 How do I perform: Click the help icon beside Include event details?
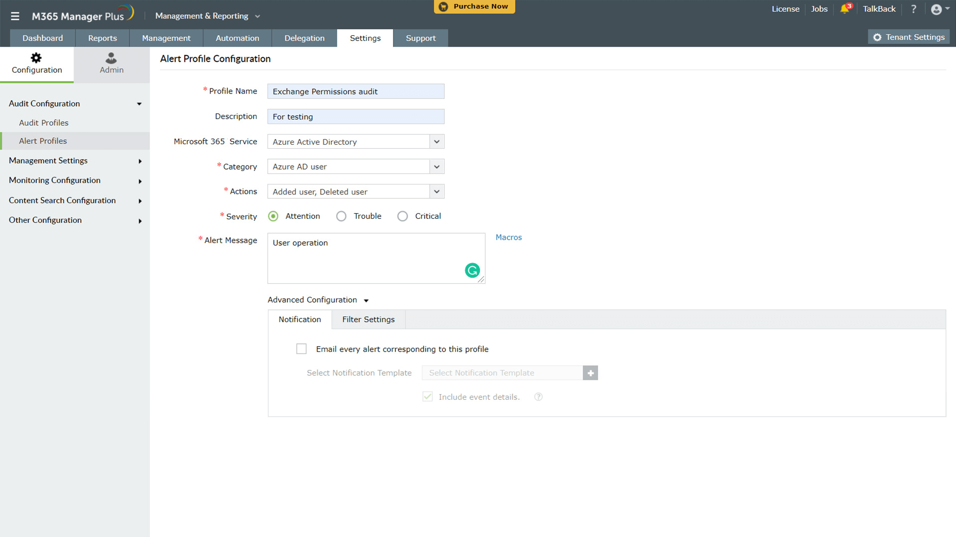pos(538,397)
